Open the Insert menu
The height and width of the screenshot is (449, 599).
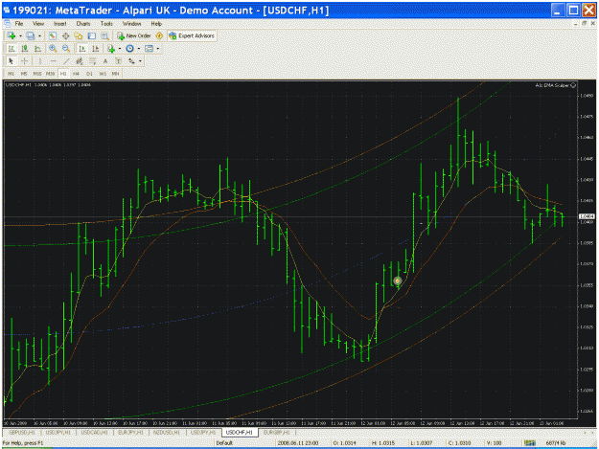click(x=60, y=24)
